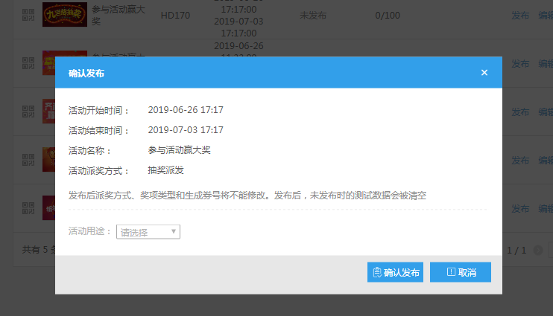
Task: Click the 活动开始时间 label
Action: coord(98,111)
